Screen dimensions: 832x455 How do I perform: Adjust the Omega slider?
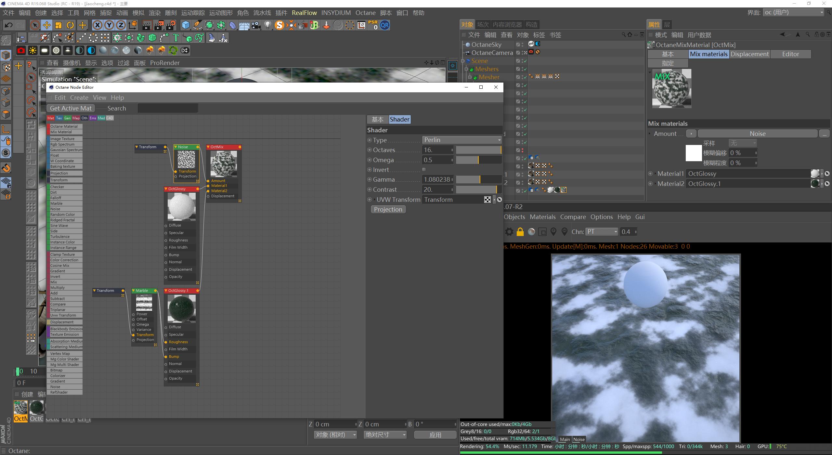point(478,160)
